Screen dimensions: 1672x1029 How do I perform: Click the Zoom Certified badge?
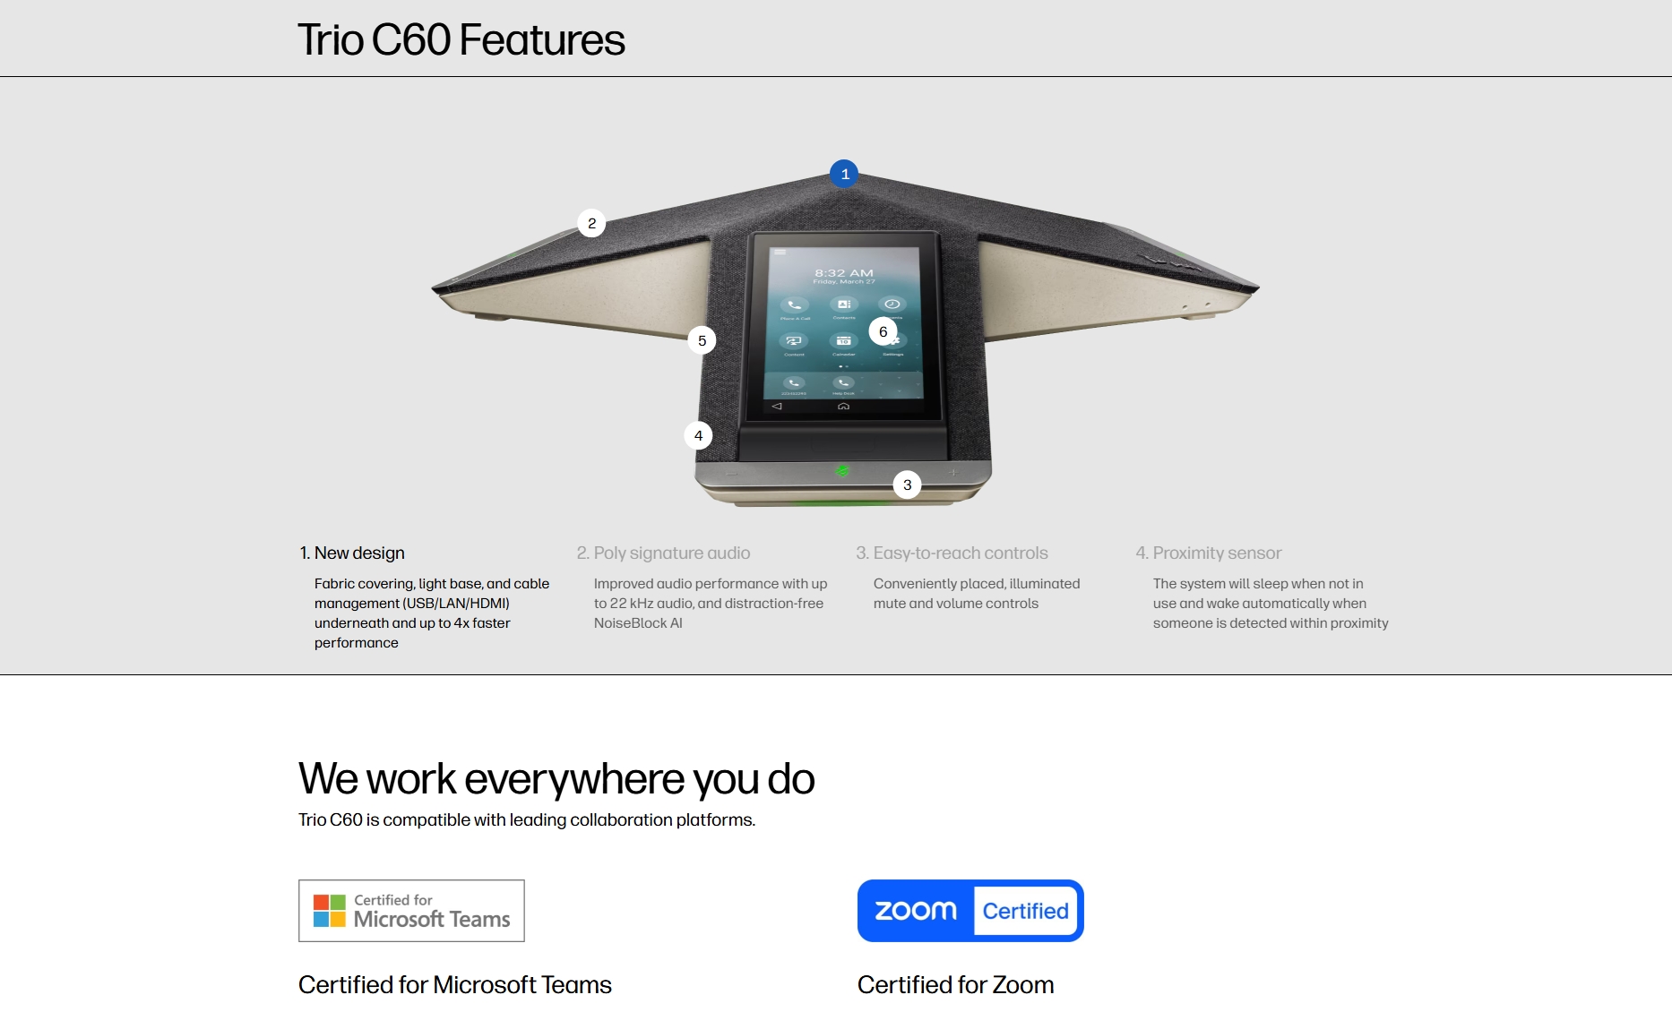970,910
